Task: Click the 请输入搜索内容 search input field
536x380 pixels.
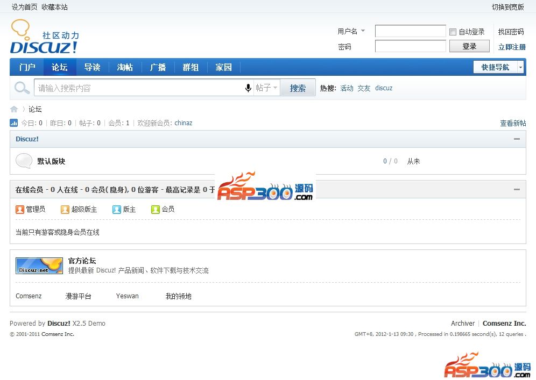Action: coord(137,88)
